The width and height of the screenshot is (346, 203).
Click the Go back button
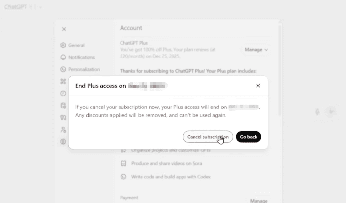coord(248,137)
